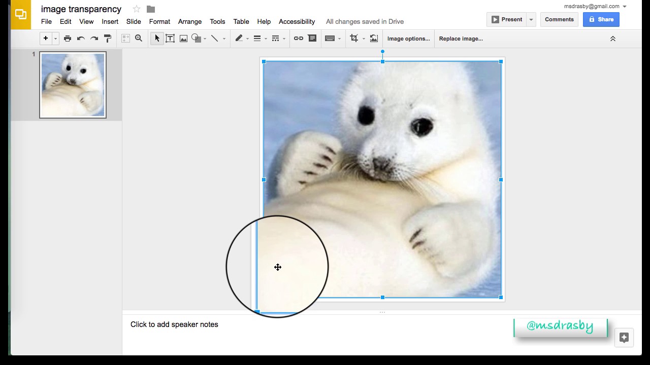Click the Zoom to fit icon

coord(125,39)
